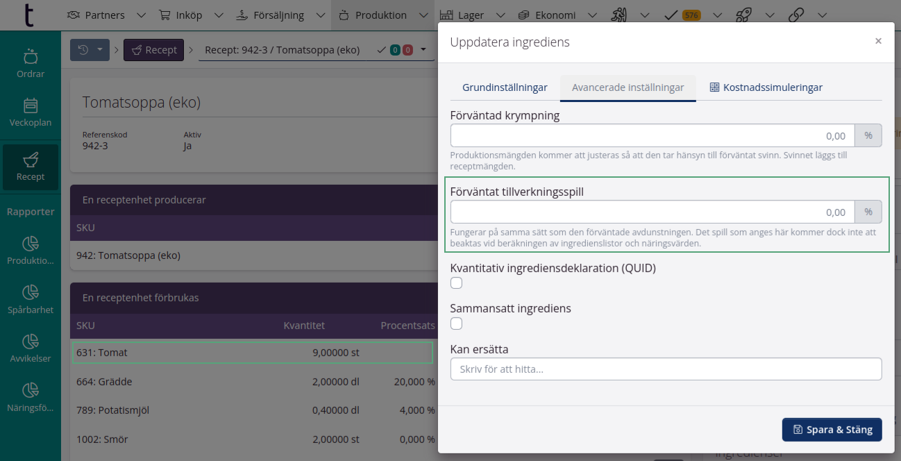Open Ordrar in the left sidebar
Screen dimensions: 901x461
point(30,63)
